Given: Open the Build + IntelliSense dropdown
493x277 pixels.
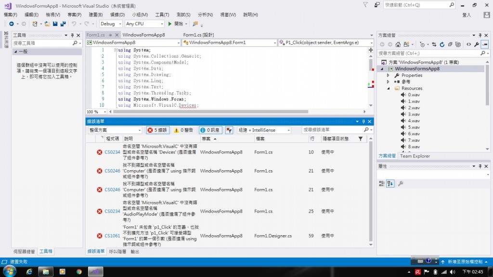Looking at the screenshot, I should pyautogui.click(x=264, y=130).
